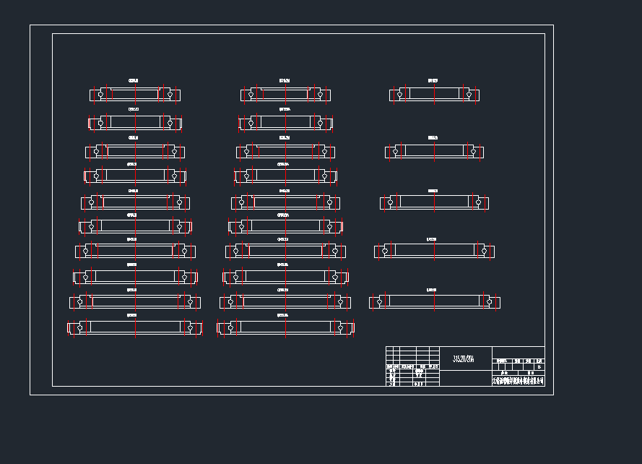
Task: Click the left hole of the bottom-left part
Action: pyautogui.click(x=79, y=327)
